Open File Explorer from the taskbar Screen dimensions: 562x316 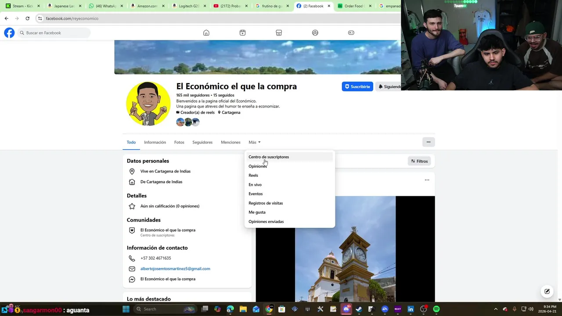coord(243,309)
